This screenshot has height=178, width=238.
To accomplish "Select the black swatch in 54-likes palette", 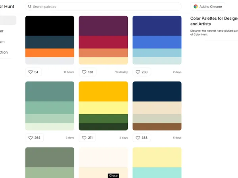I will (50, 26).
